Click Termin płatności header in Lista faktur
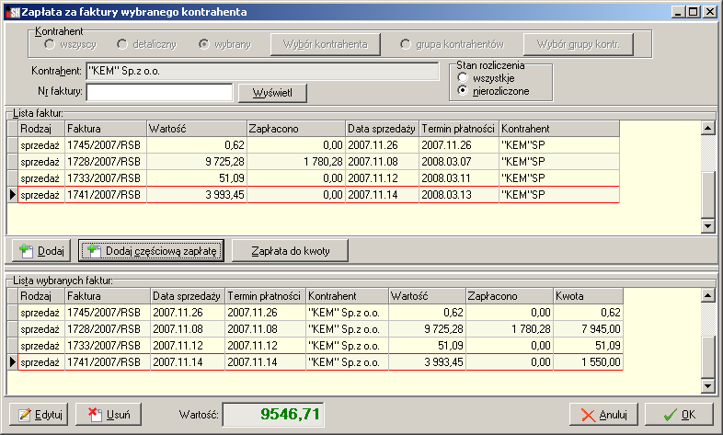 pyautogui.click(x=459, y=129)
